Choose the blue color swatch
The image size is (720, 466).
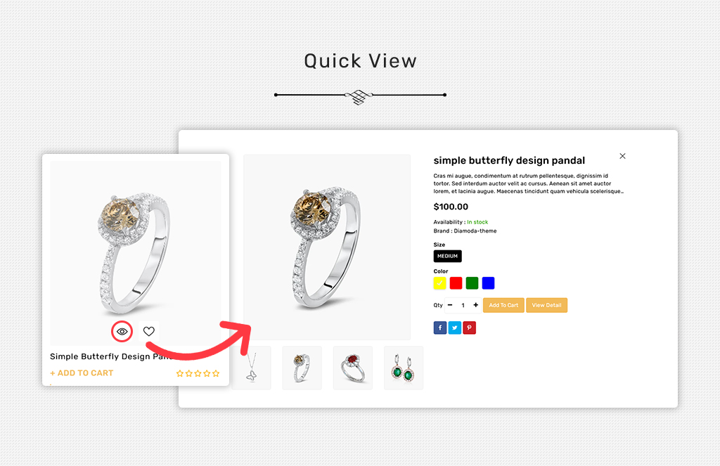(488, 283)
